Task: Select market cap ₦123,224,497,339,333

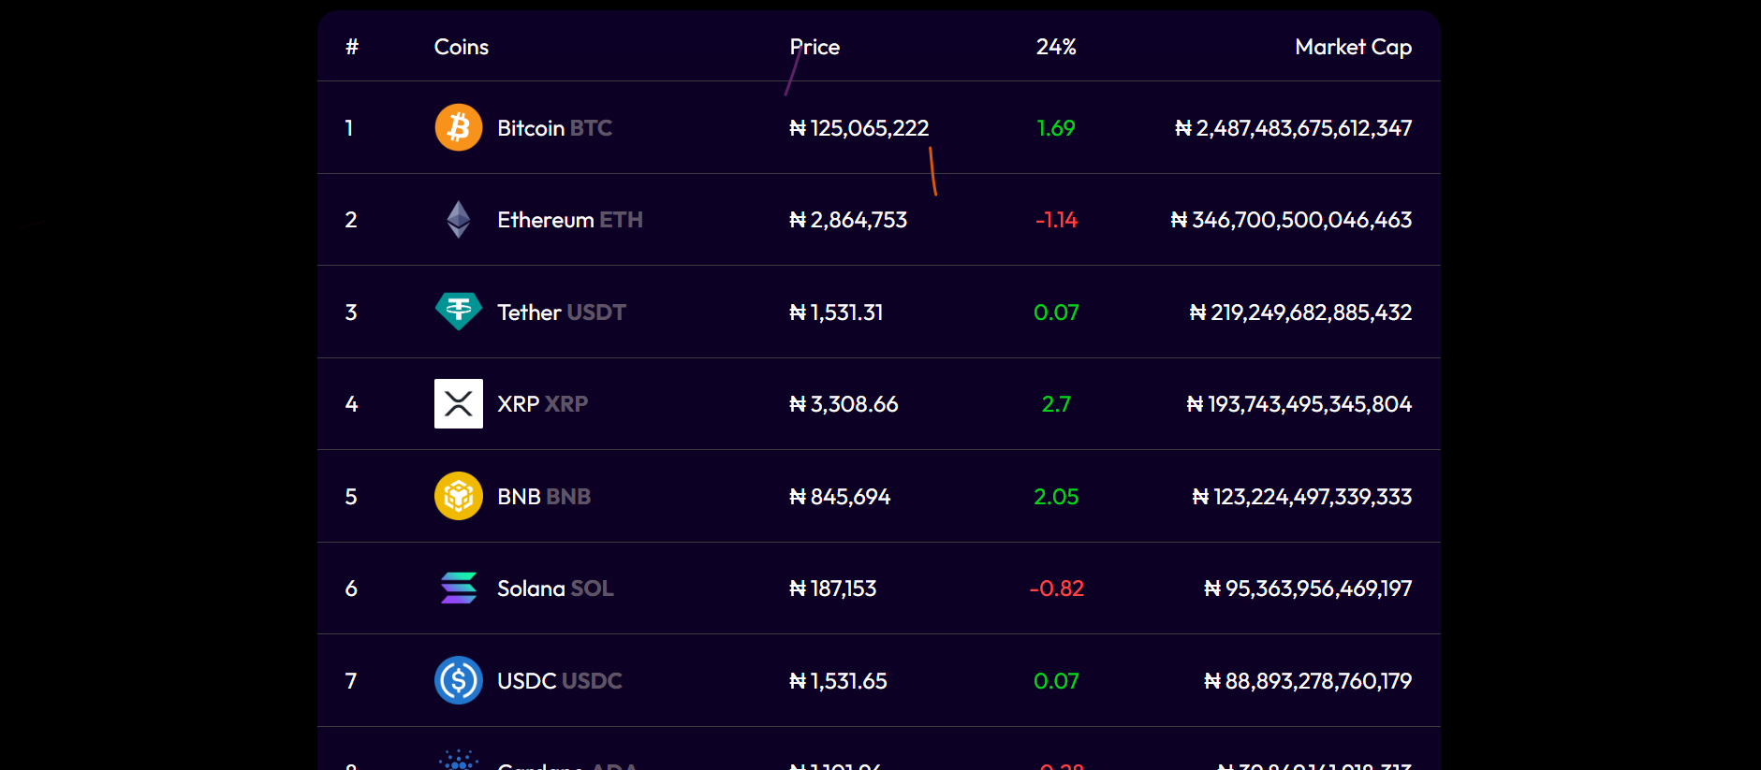Action: coord(1301,497)
